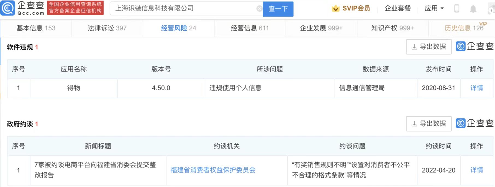Click the 约谈时间 column header
495x187 pixels.
point(439,146)
